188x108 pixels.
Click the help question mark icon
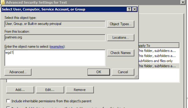point(129,9)
